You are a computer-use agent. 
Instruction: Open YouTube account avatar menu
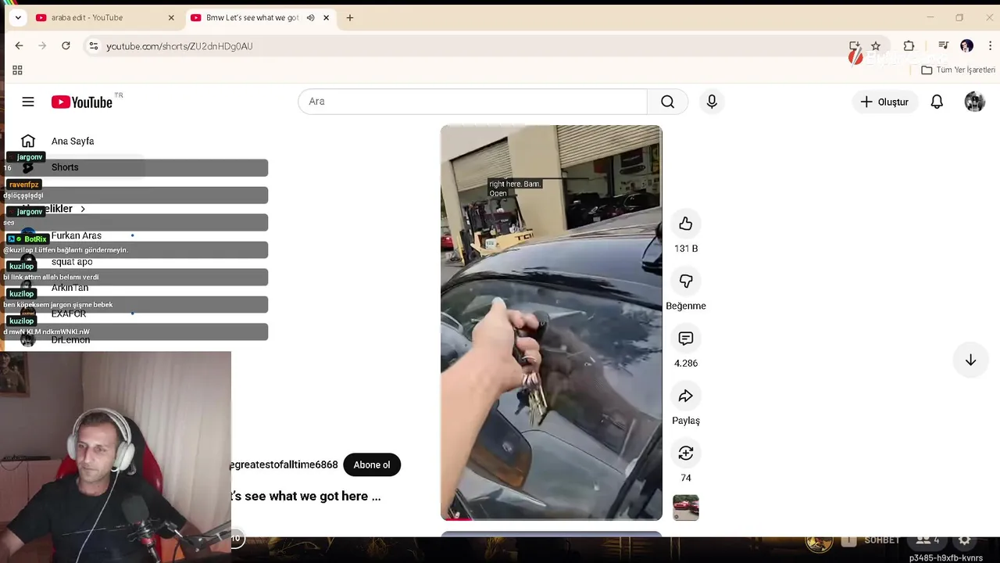[x=974, y=102]
